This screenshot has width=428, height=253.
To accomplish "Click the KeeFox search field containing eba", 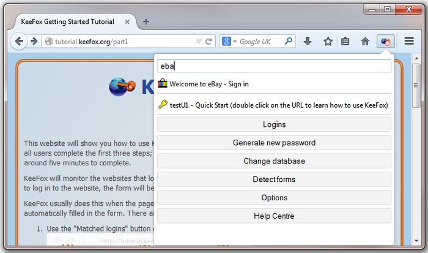I will tap(274, 66).
